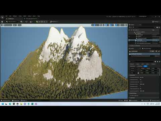Open the quick add content icon

coord(21,22)
